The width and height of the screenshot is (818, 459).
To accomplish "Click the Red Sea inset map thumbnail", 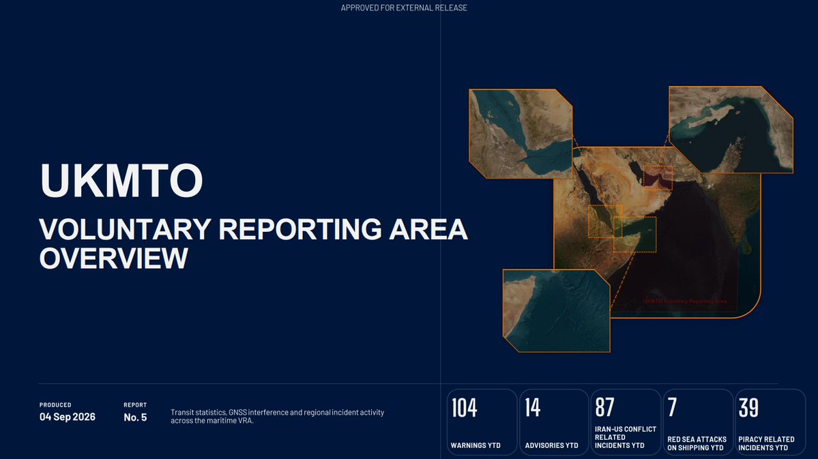I will coord(521,134).
